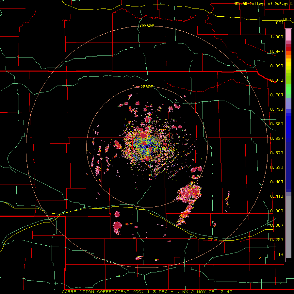This screenshot has height=294, width=294.
Task: Click the Correlation Coefficient KLNX title caption
Action: (147, 292)
